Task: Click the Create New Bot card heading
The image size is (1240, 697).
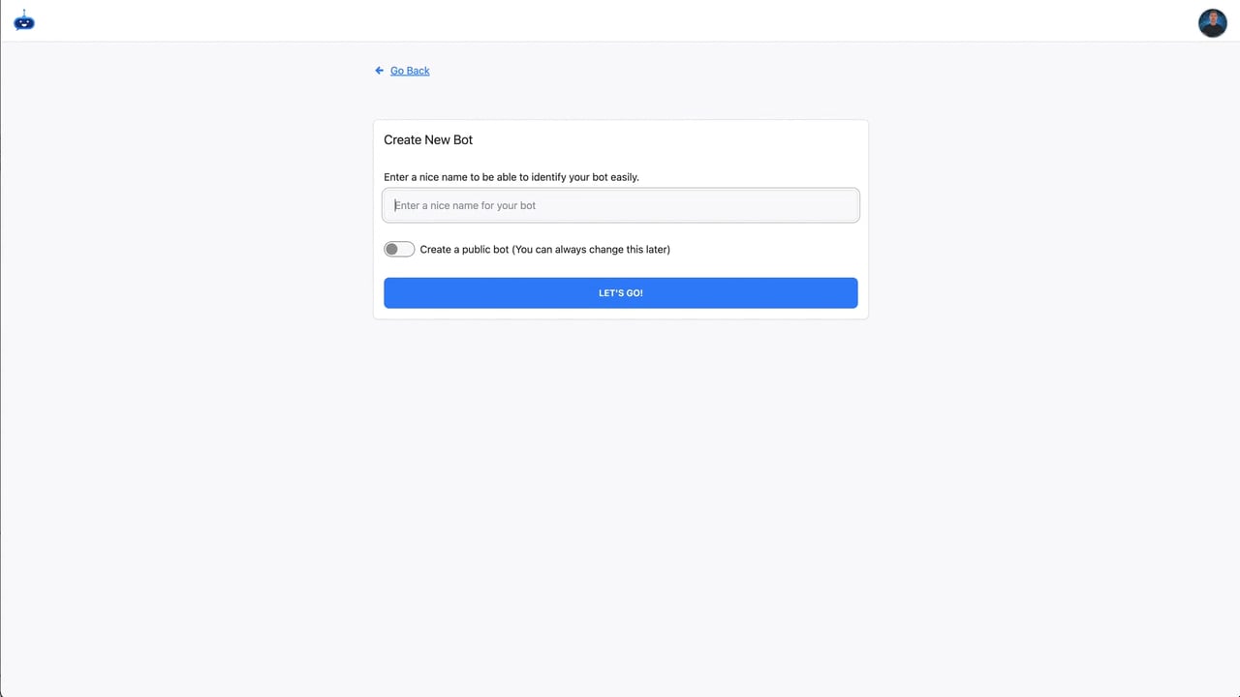Action: tap(428, 139)
